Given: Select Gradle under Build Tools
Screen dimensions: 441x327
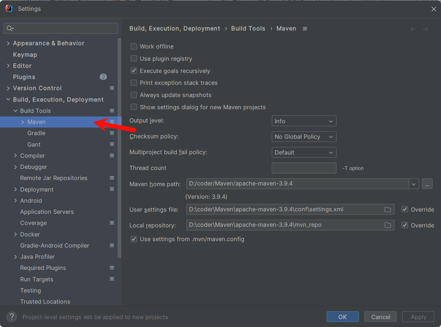Looking at the screenshot, I should (x=36, y=133).
